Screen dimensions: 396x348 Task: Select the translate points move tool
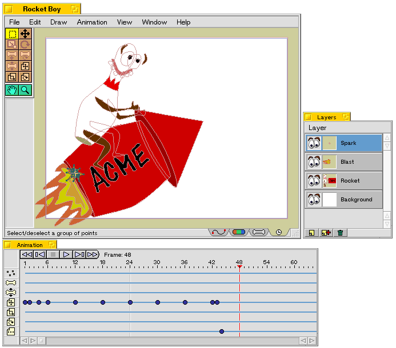pyautogui.click(x=25, y=34)
